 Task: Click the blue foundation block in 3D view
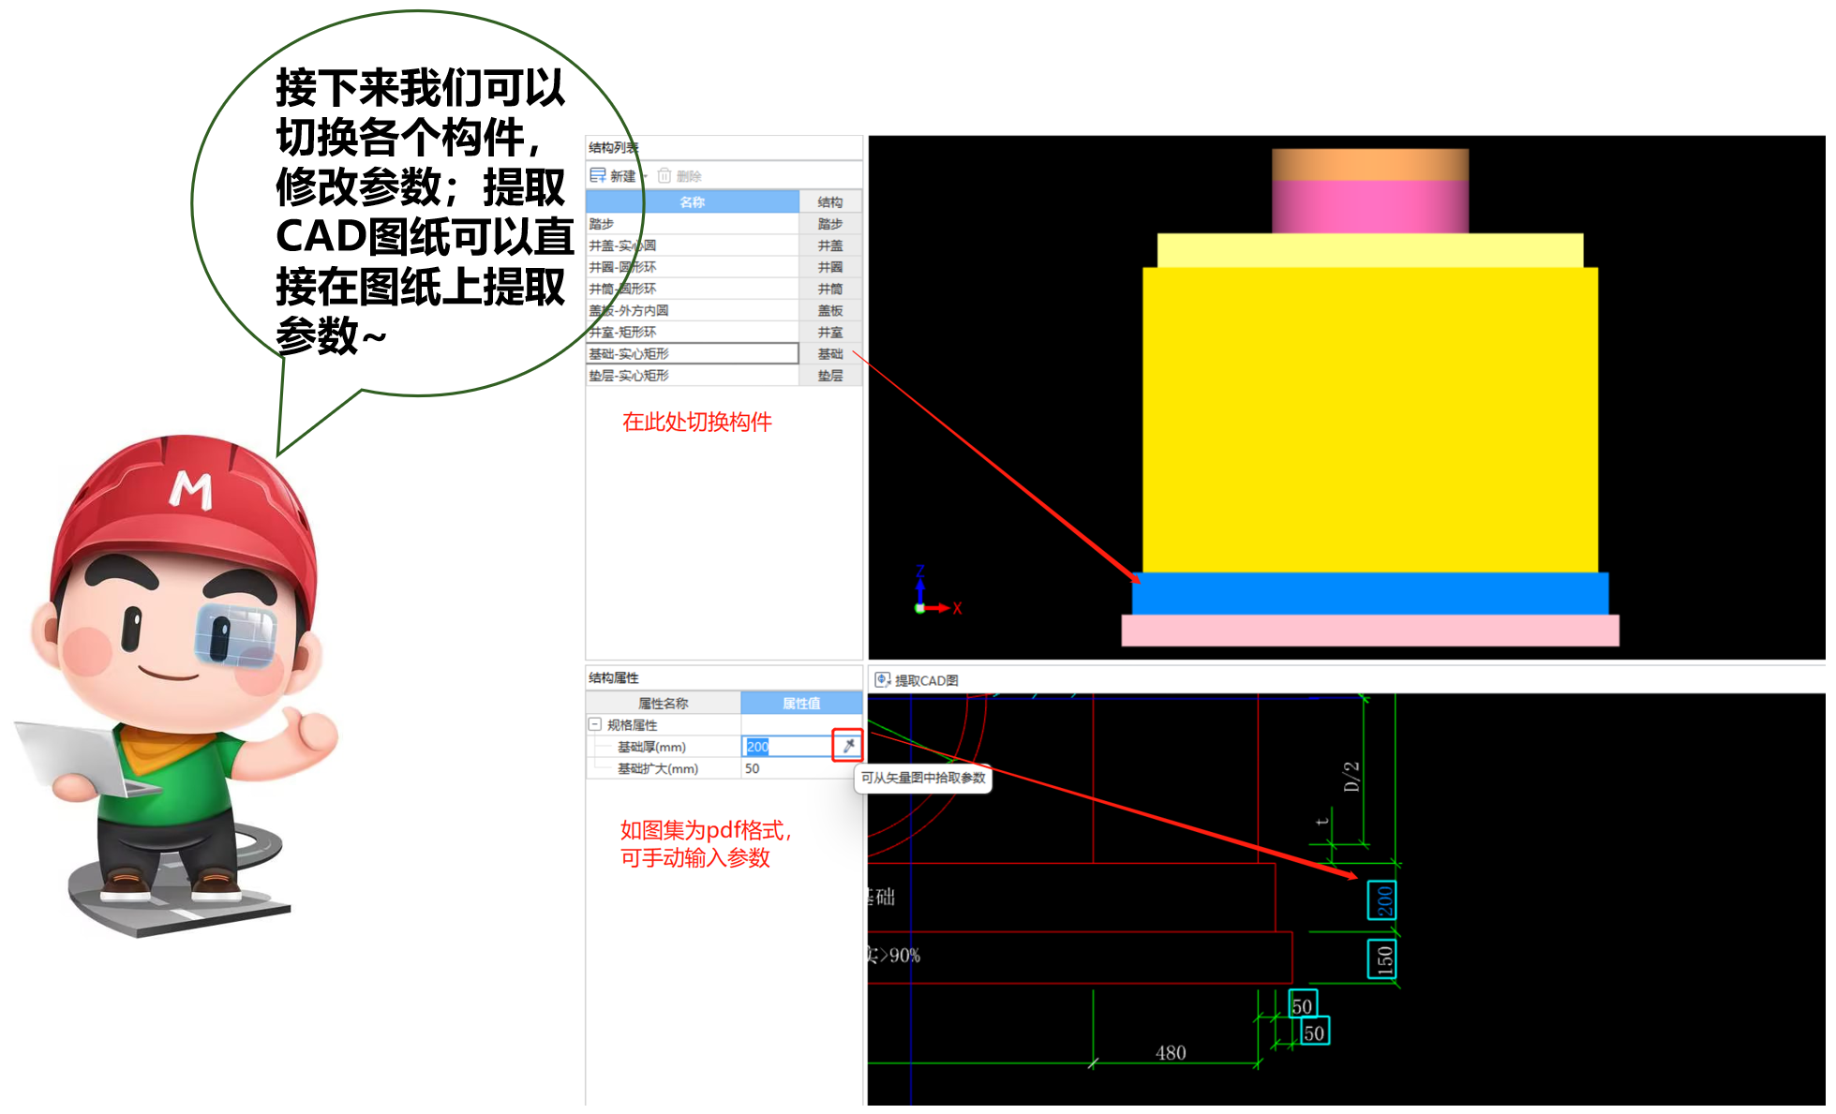pos(1370,594)
